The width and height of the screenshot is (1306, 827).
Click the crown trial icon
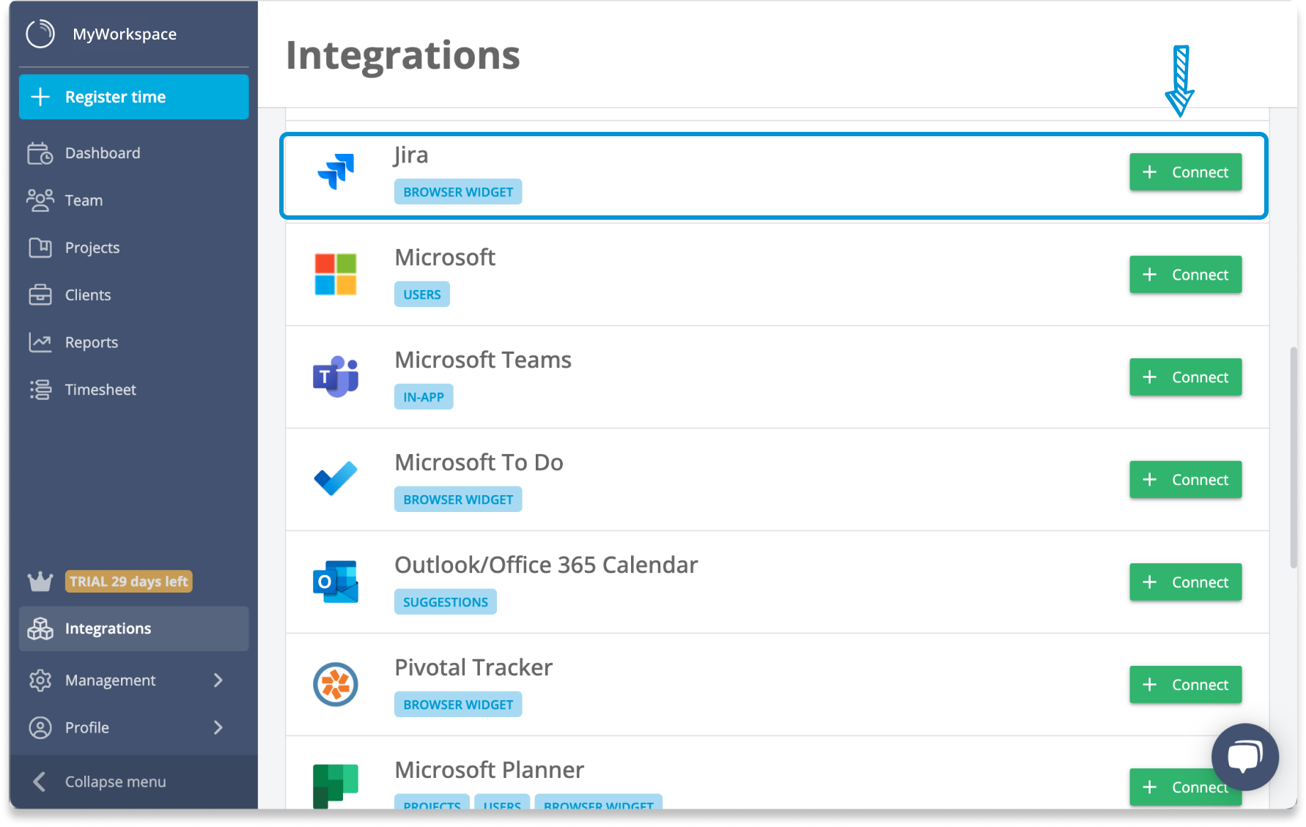point(40,582)
